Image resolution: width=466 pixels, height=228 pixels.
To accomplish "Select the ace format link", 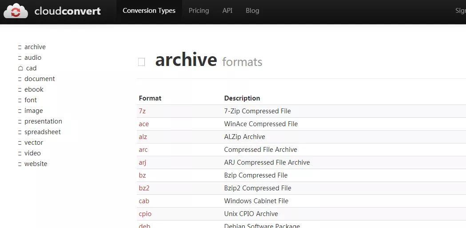I will click(x=143, y=124).
